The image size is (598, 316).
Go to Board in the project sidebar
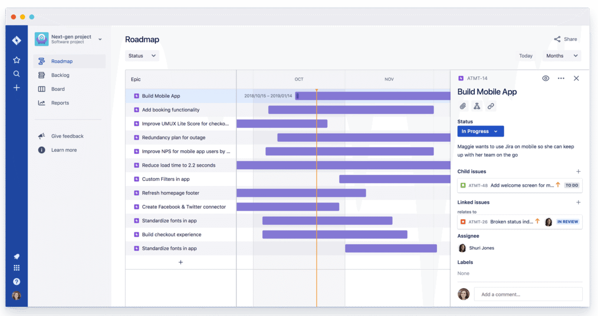[58, 89]
